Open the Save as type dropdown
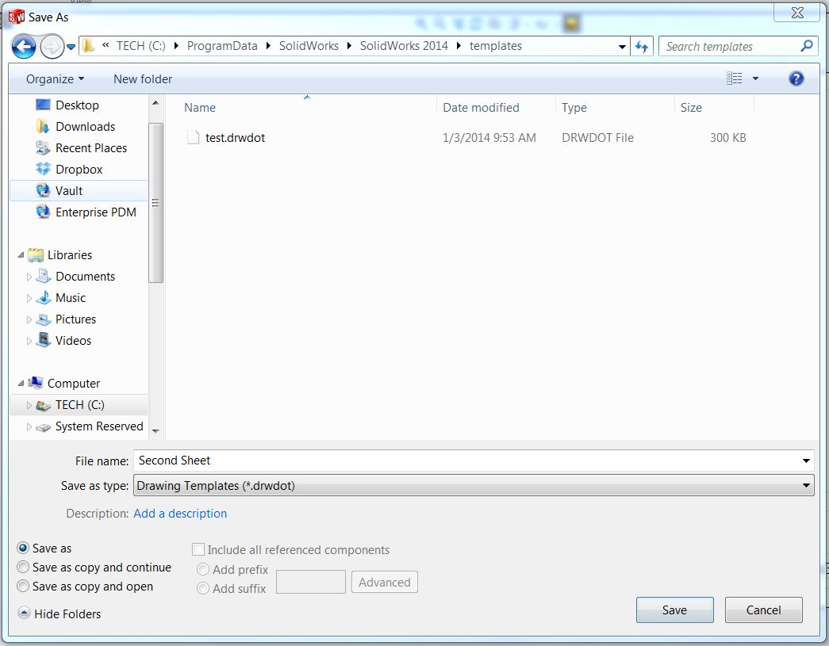Image resolution: width=829 pixels, height=646 pixels. click(807, 485)
